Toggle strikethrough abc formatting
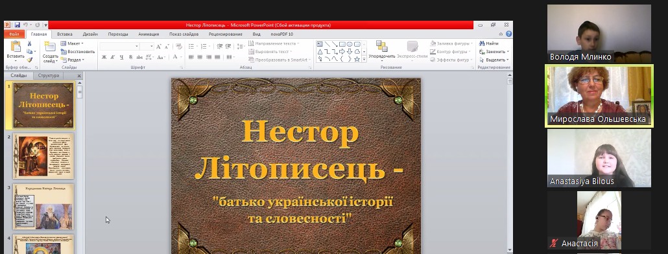668x254 pixels. click(x=139, y=57)
